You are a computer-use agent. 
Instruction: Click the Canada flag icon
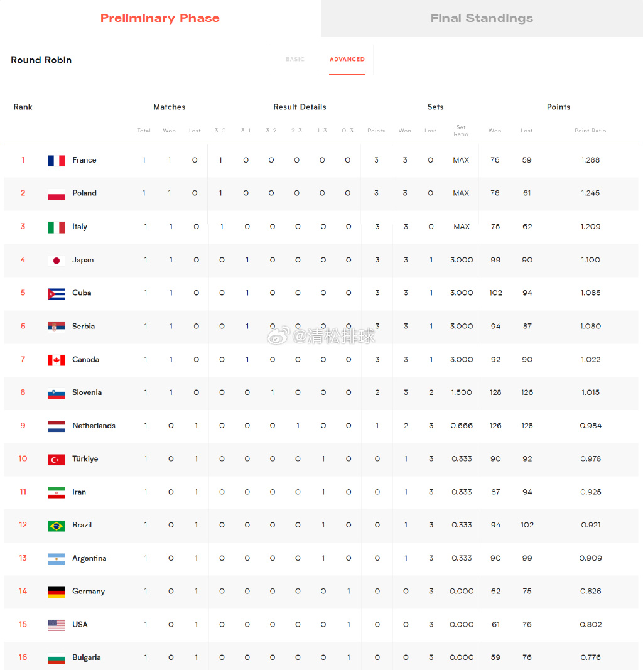pyautogui.click(x=57, y=360)
